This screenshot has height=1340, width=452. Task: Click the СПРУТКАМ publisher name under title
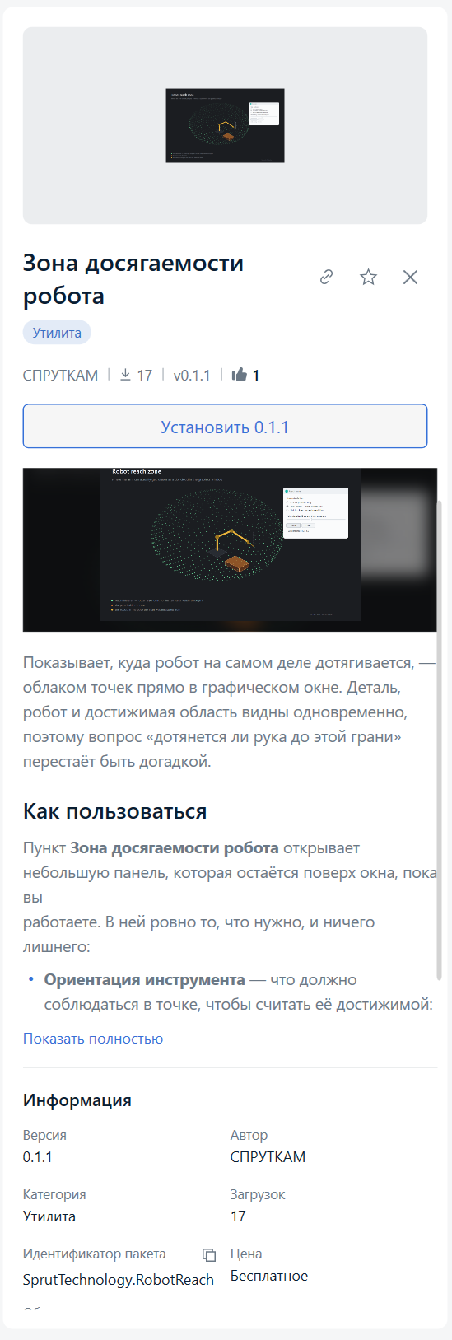pyautogui.click(x=60, y=376)
